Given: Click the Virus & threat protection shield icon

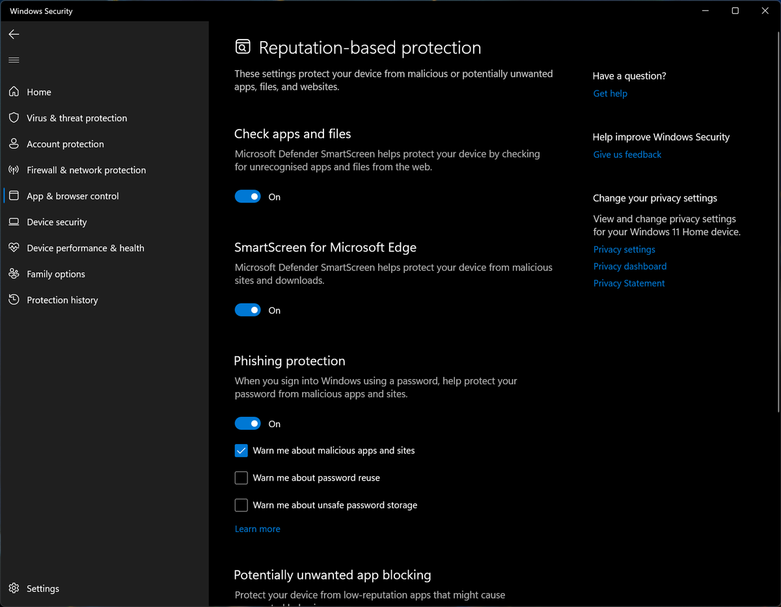Looking at the screenshot, I should pyautogui.click(x=14, y=118).
